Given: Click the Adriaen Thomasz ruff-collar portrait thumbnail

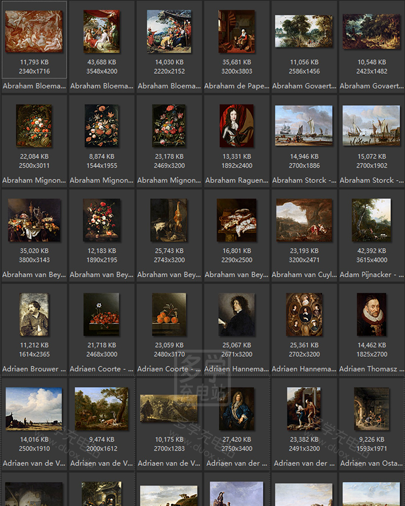Looking at the screenshot, I should click(x=371, y=314).
